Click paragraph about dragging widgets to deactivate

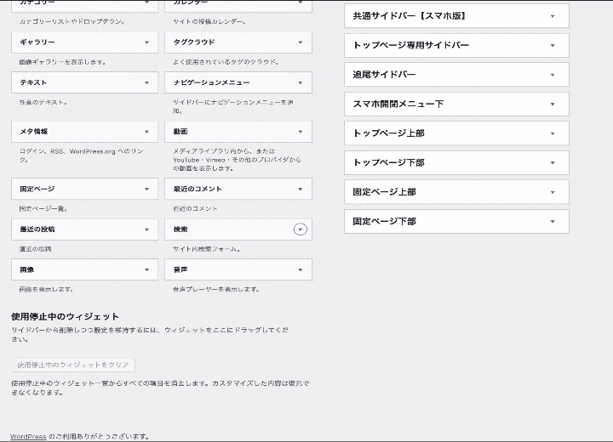click(x=150, y=334)
